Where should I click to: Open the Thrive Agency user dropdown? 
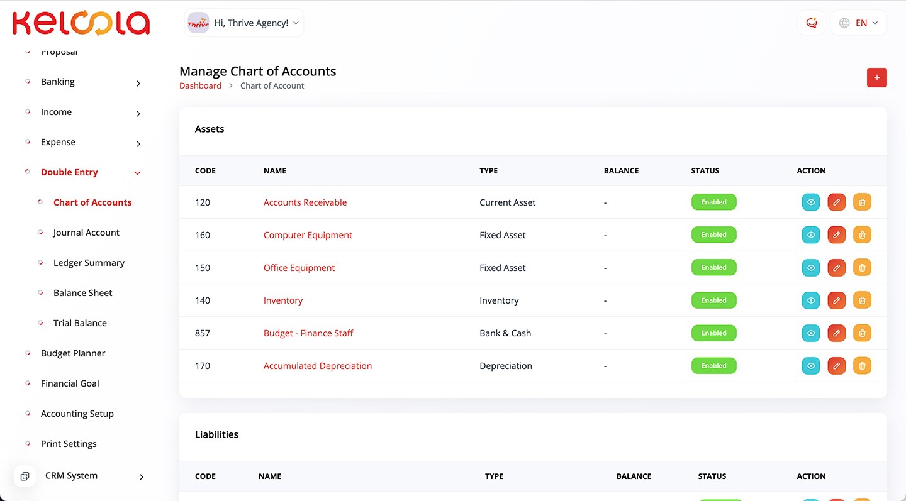[x=244, y=23]
